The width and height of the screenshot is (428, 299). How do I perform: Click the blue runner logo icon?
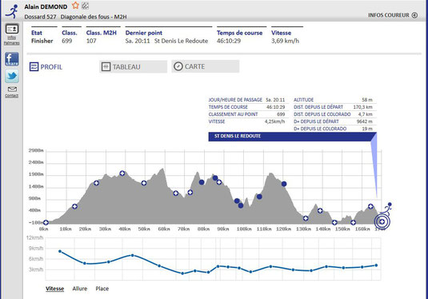pos(12,11)
